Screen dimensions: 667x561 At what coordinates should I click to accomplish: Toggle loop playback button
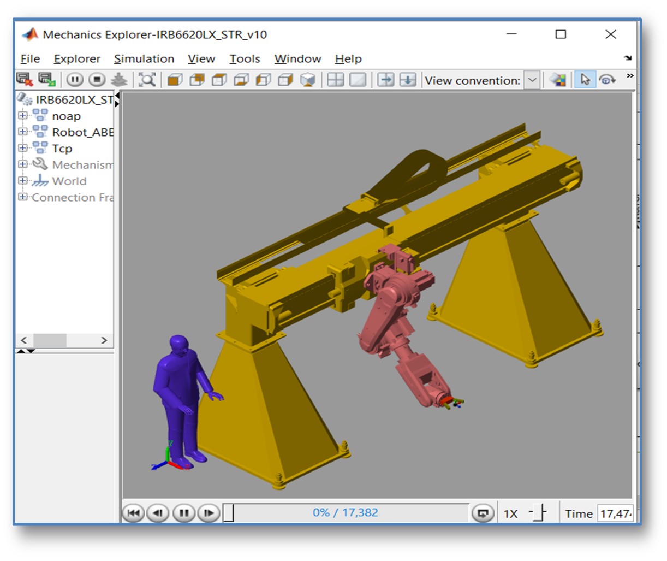pyautogui.click(x=483, y=513)
